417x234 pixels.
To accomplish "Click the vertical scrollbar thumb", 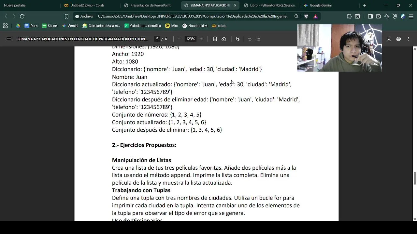I will click(x=415, y=178).
